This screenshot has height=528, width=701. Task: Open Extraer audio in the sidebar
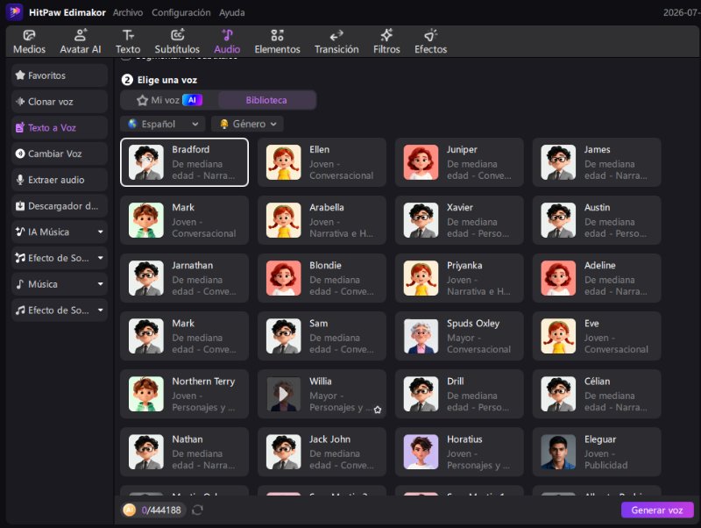60,180
